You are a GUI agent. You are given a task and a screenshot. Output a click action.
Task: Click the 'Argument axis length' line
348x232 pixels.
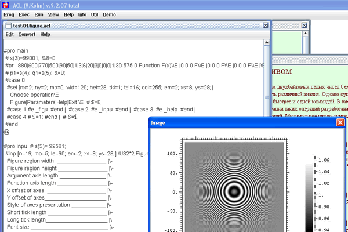pos(60,176)
